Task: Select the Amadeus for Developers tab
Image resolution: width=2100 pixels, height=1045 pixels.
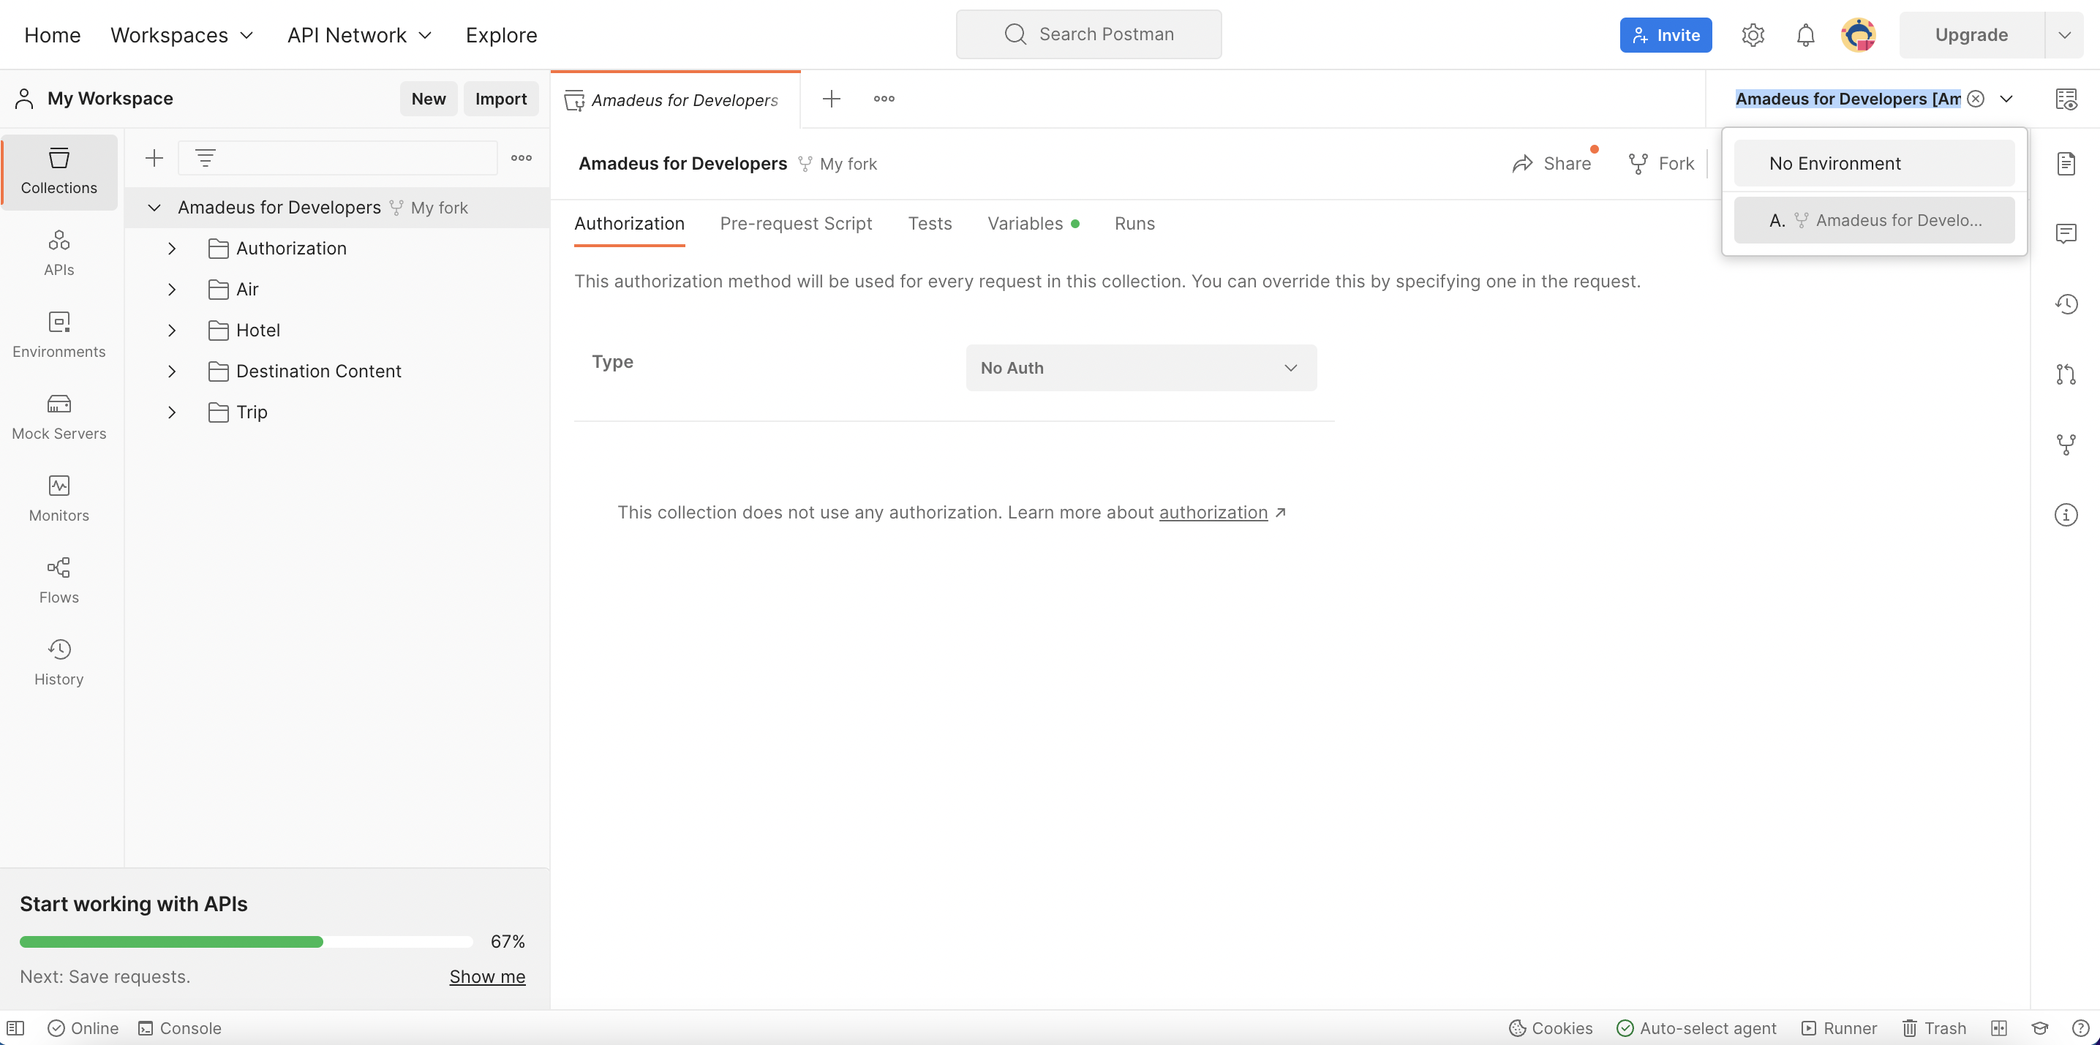Action: 676,99
